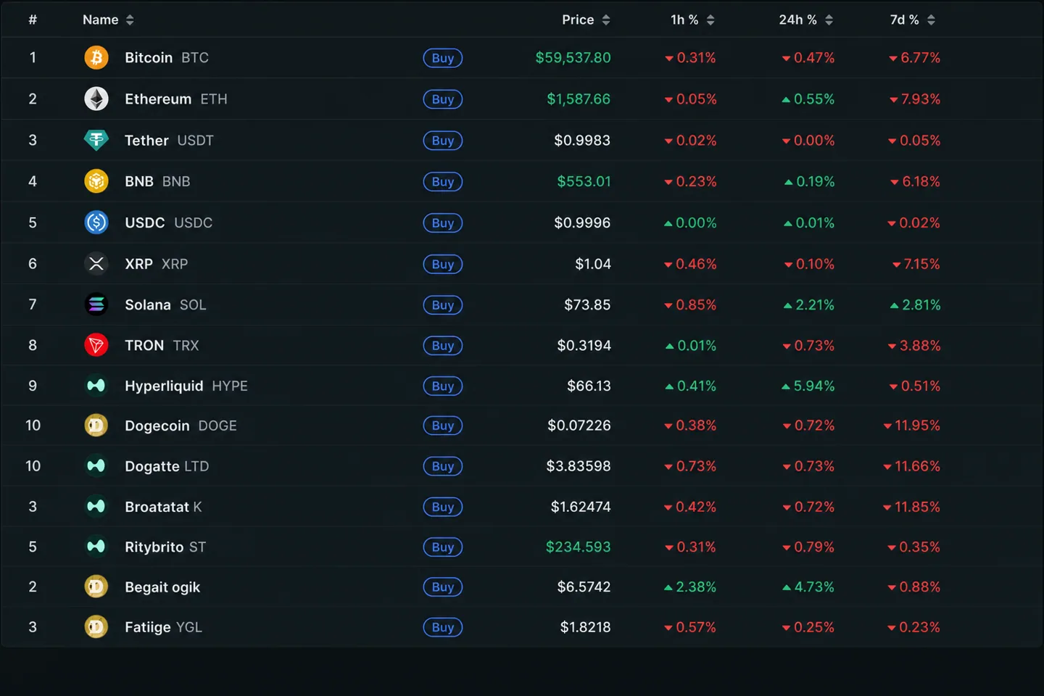Open the Dogecoin DOGE name link
This screenshot has height=696, width=1044.
point(181,426)
